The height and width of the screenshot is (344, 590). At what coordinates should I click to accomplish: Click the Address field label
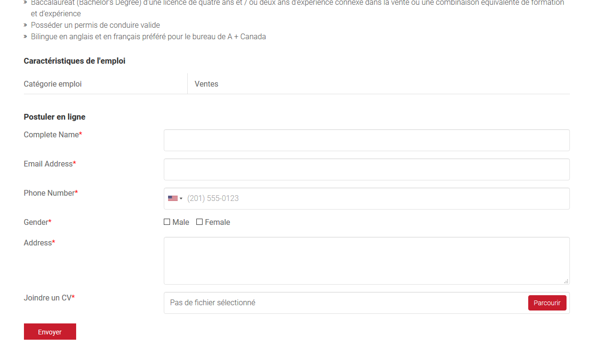click(38, 243)
